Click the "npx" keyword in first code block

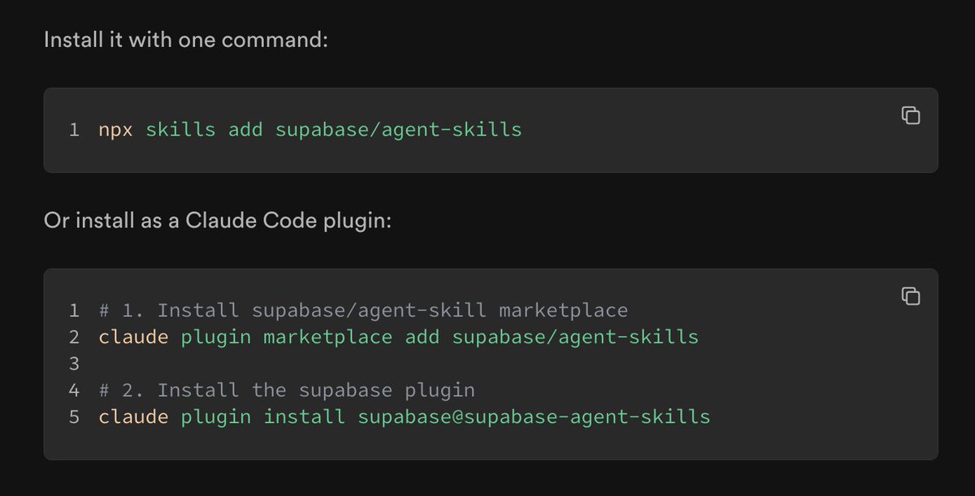[x=116, y=129]
